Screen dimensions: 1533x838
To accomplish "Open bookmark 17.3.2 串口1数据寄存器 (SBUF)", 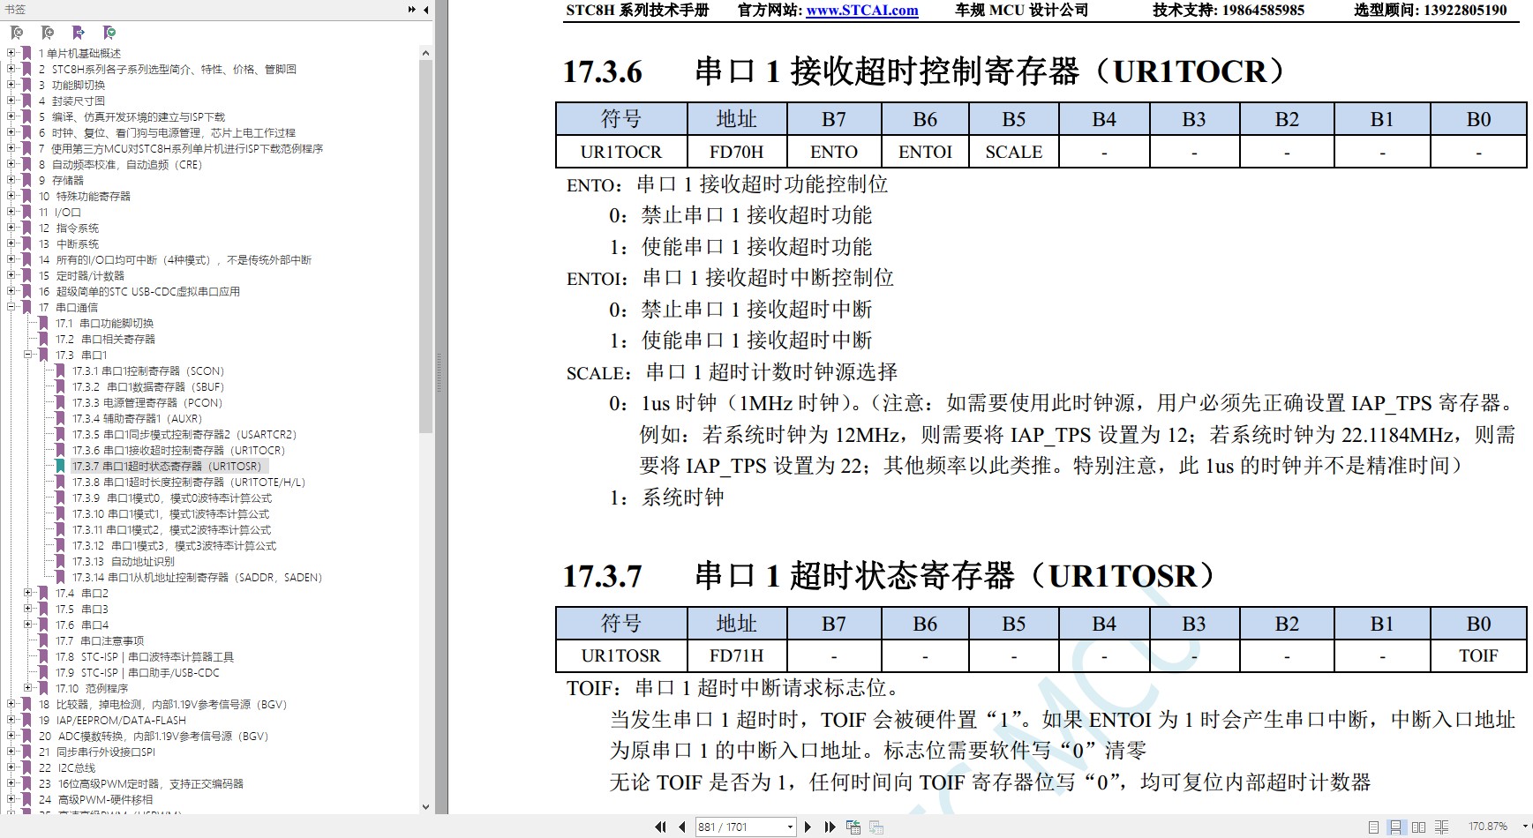I will point(148,387).
